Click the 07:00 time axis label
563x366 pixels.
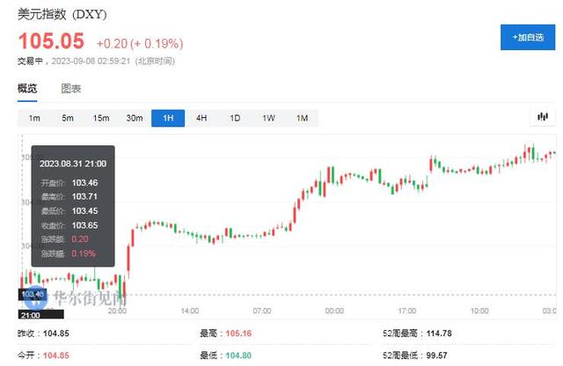tap(261, 311)
